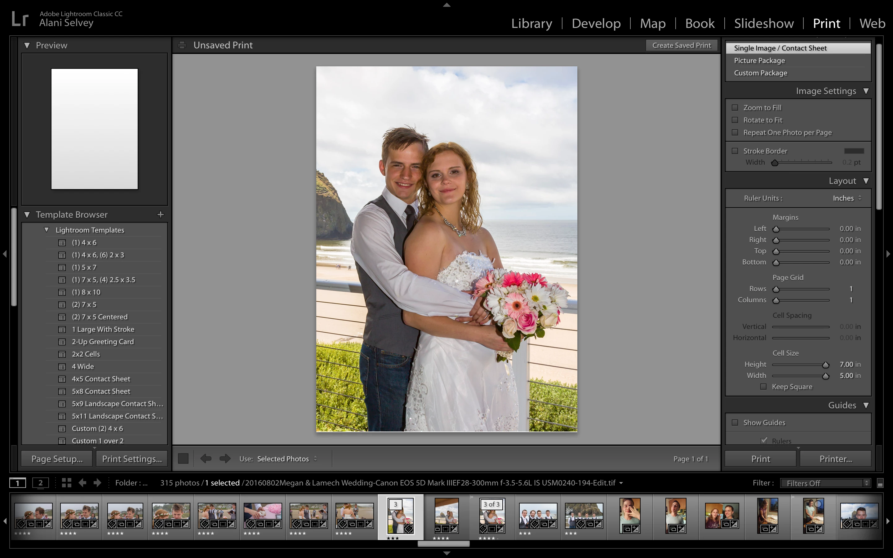The height and width of the screenshot is (558, 893).
Task: Open the Ruler Units Inches dropdown
Action: click(x=846, y=198)
